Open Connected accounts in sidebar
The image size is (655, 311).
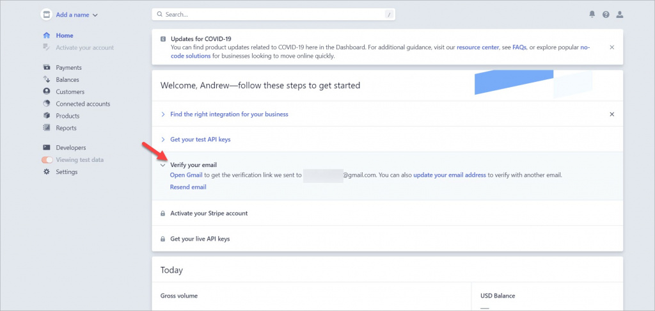point(83,104)
